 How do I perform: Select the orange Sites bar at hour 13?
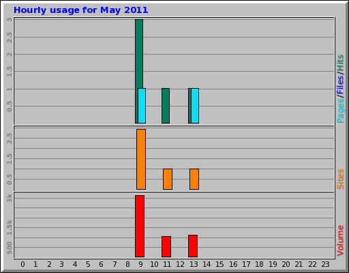[194, 179]
